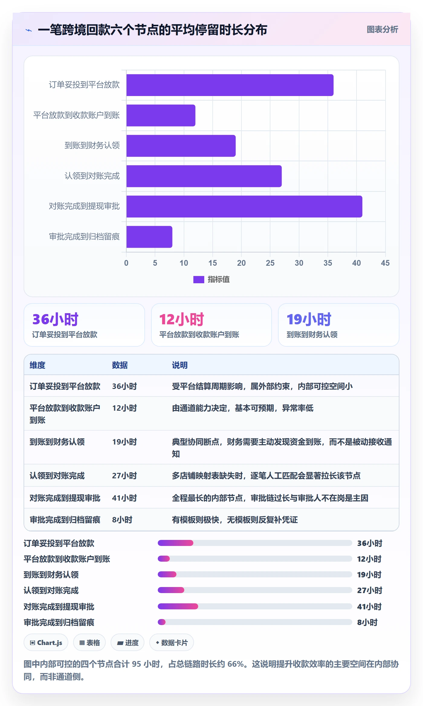Click the 数据卡片 tag chip
Viewport: 423px width, 706px height.
tap(172, 643)
